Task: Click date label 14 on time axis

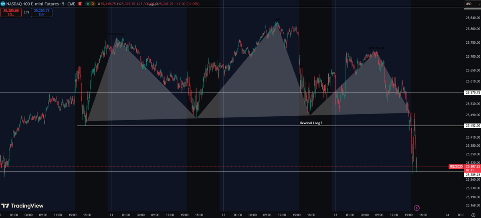Action: pyautogui.click(x=447, y=215)
